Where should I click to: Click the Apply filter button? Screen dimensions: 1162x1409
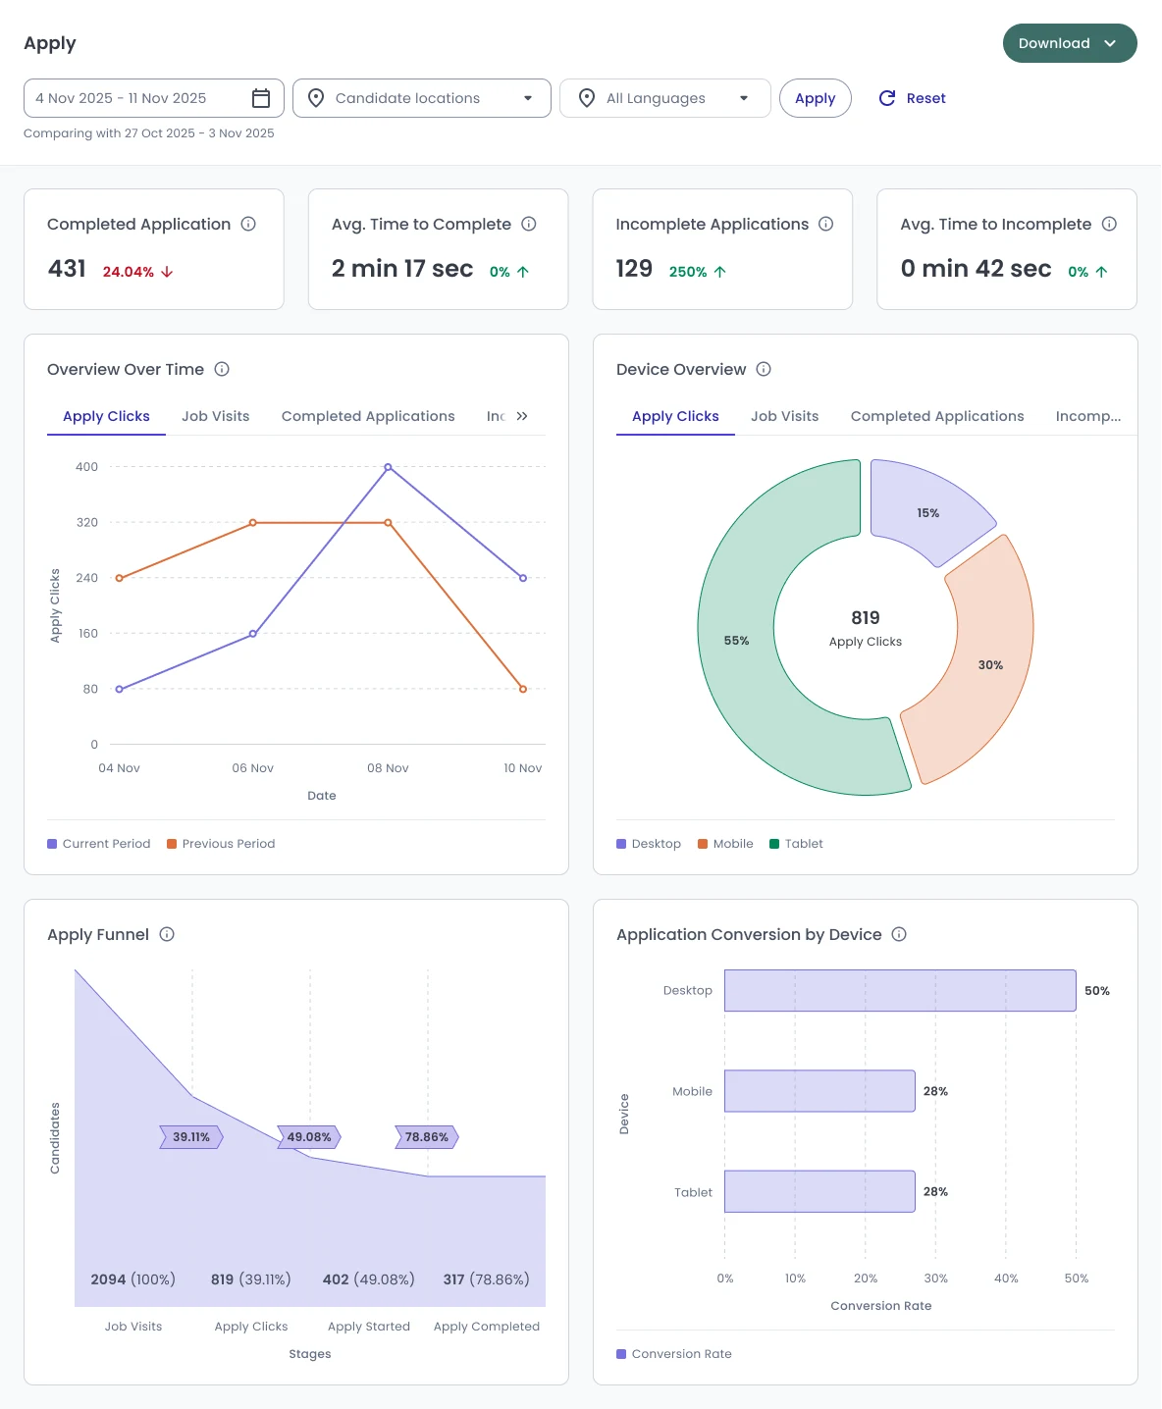pyautogui.click(x=816, y=98)
